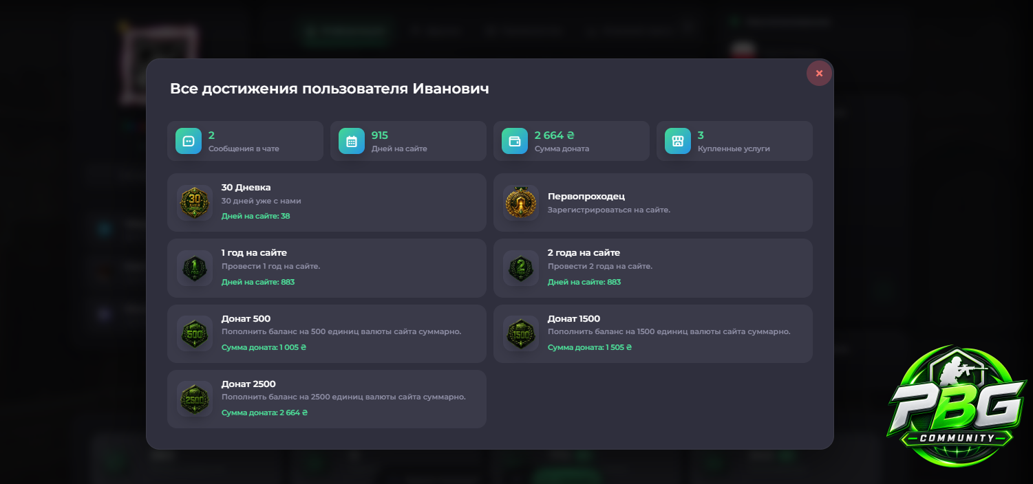
Task: Click the 2 года на сайте badge
Action: pyautogui.click(x=521, y=268)
